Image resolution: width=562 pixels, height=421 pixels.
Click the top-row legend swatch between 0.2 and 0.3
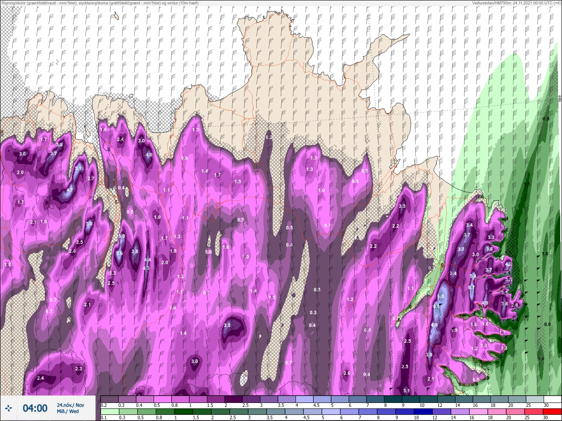110,399
